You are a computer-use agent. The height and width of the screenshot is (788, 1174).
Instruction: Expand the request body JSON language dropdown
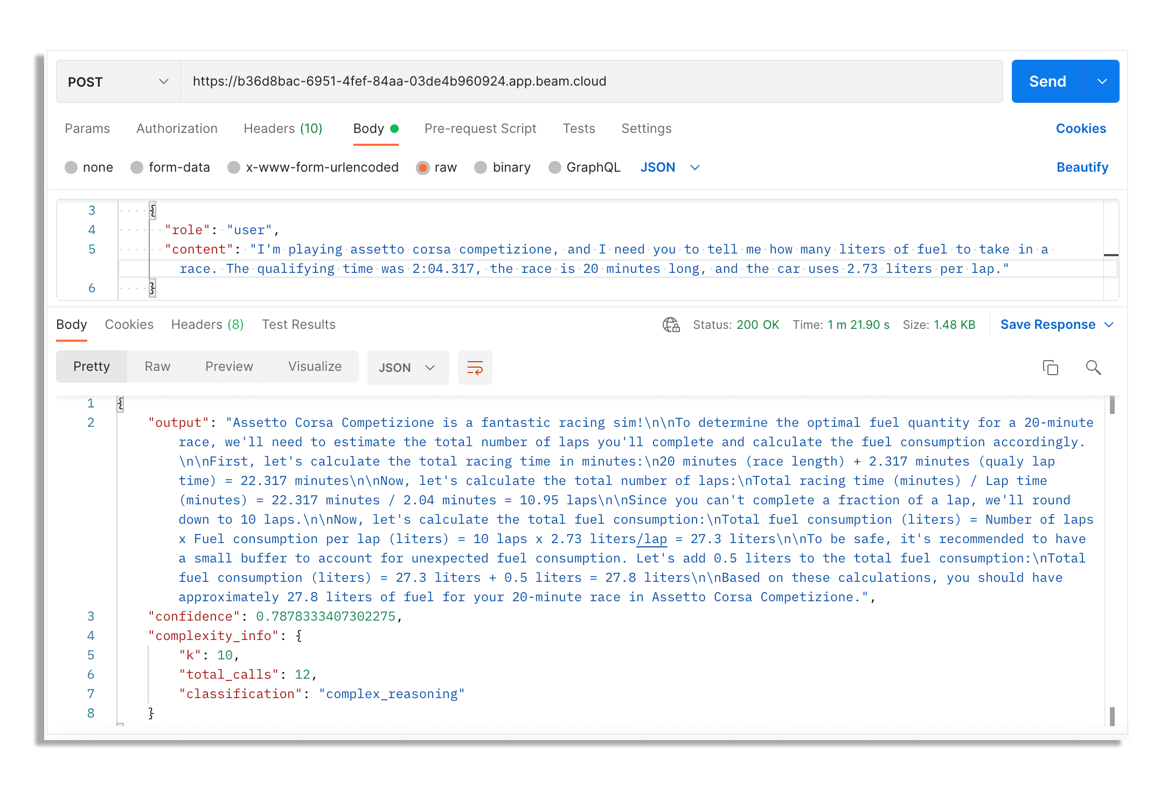(x=670, y=167)
